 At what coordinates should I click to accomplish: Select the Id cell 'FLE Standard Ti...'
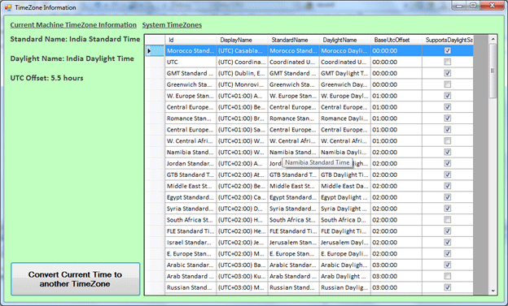tap(190, 231)
